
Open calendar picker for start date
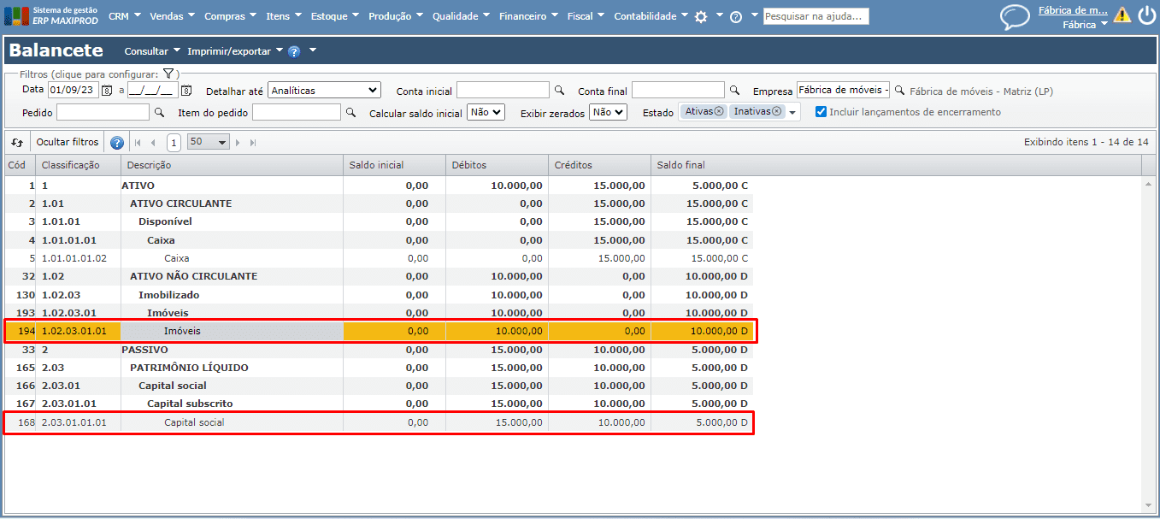point(107,91)
